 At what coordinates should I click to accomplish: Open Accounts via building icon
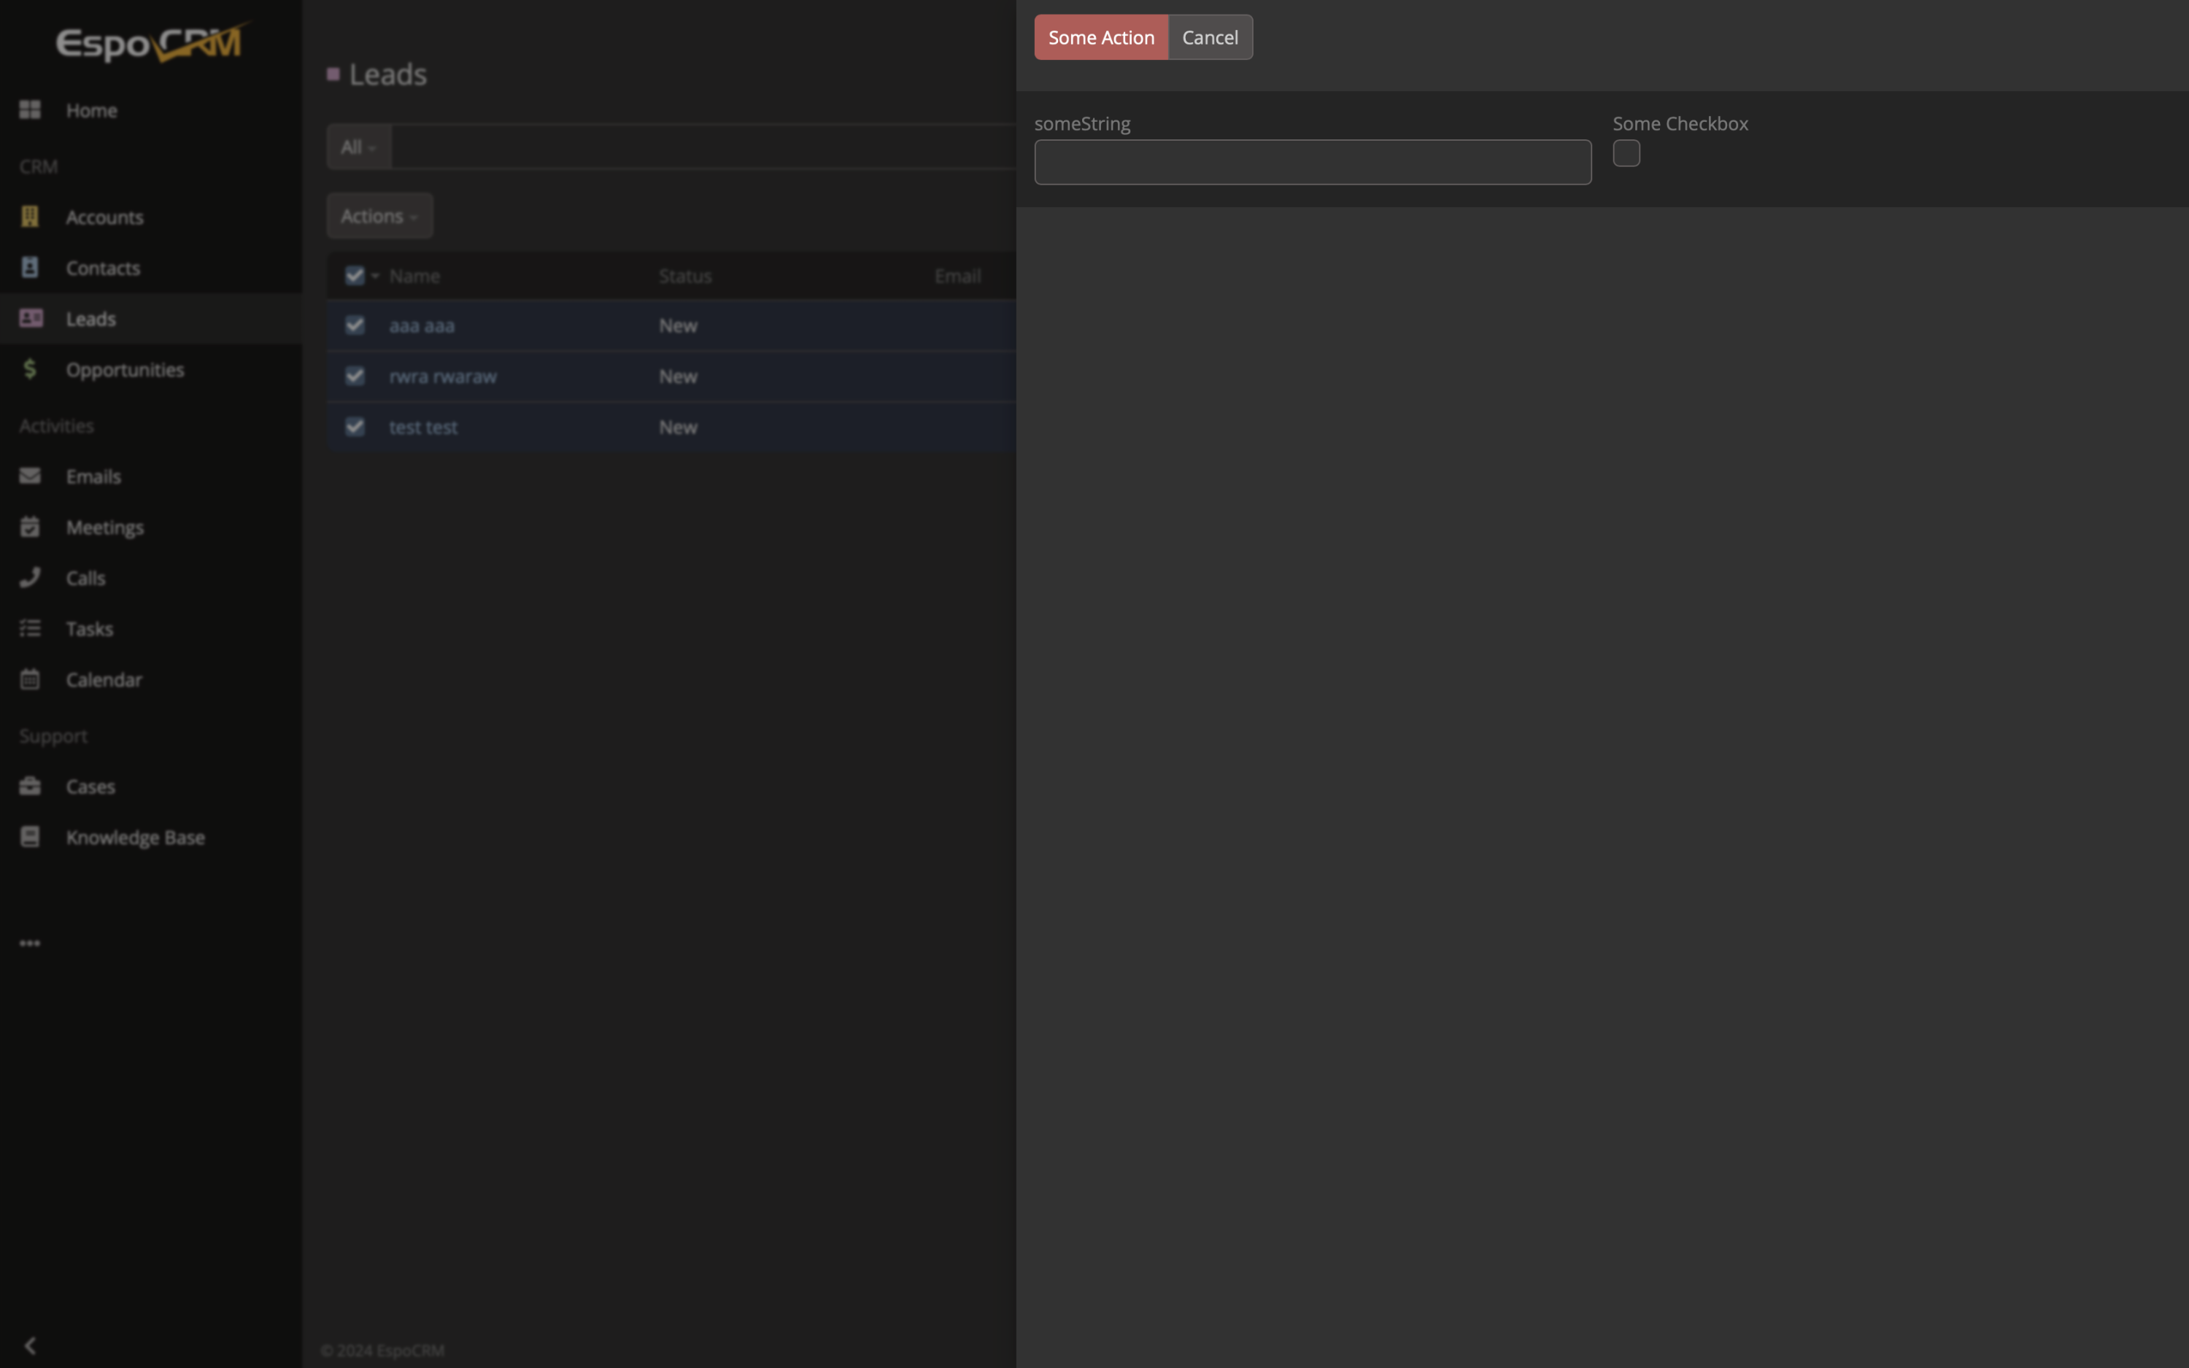point(30,217)
